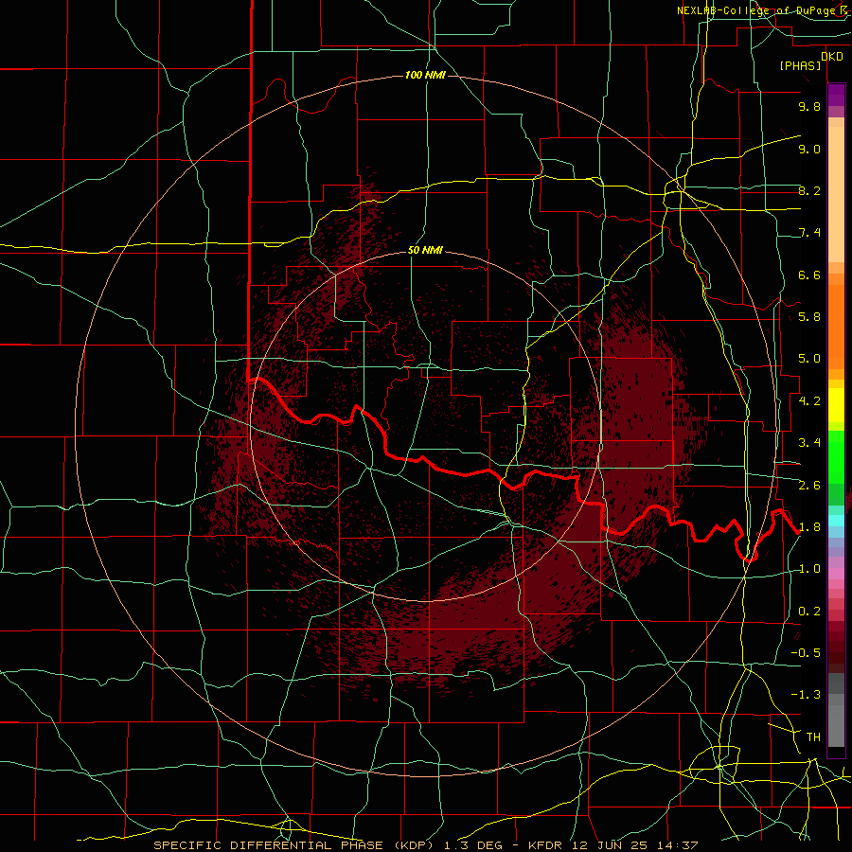Click the pink segment of the color bar

pyautogui.click(x=836, y=574)
